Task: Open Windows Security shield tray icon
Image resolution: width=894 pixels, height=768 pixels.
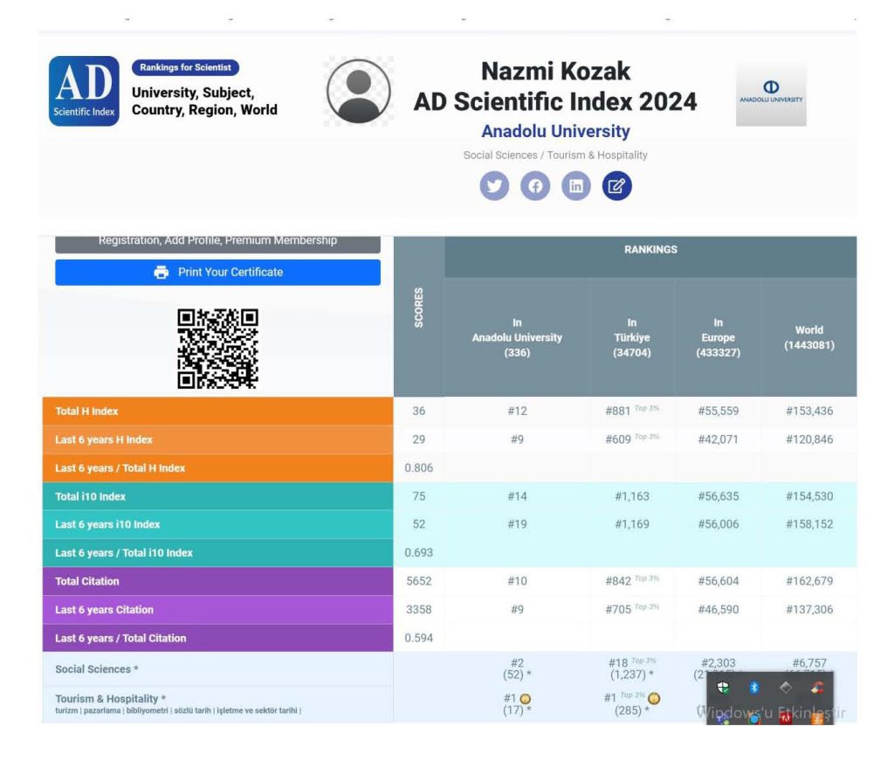Action: click(723, 688)
